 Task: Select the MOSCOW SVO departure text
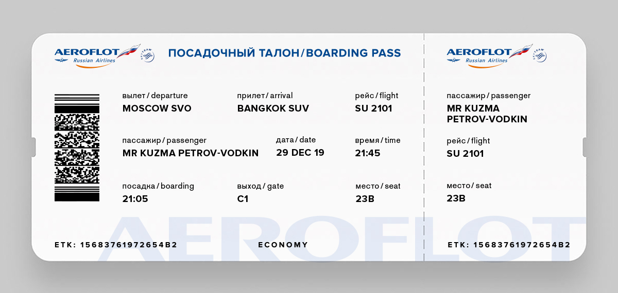coord(157,108)
